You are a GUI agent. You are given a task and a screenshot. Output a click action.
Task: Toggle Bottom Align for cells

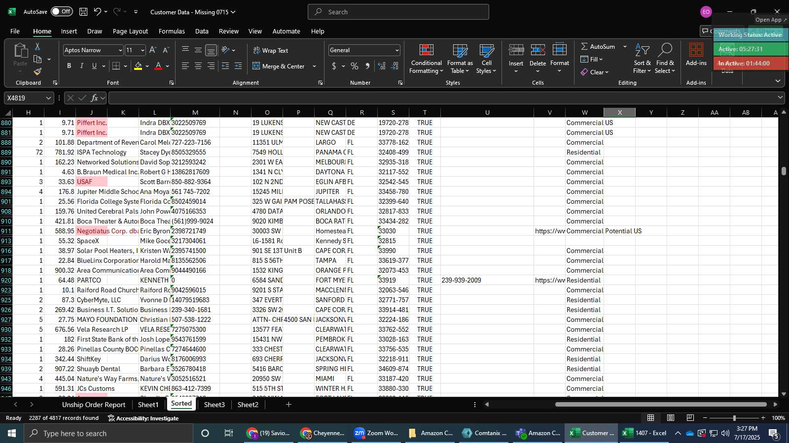[211, 50]
